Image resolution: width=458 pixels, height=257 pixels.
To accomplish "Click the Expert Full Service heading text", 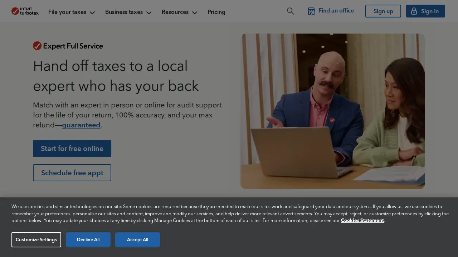I will click(73, 46).
